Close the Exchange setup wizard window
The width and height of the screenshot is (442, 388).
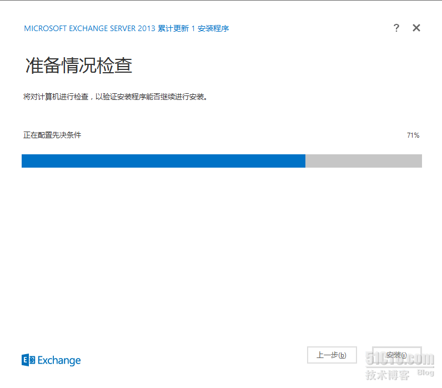click(416, 28)
